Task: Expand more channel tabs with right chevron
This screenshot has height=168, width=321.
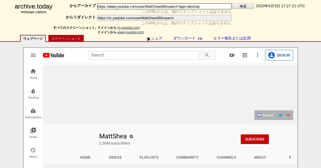Action: pos(290,157)
